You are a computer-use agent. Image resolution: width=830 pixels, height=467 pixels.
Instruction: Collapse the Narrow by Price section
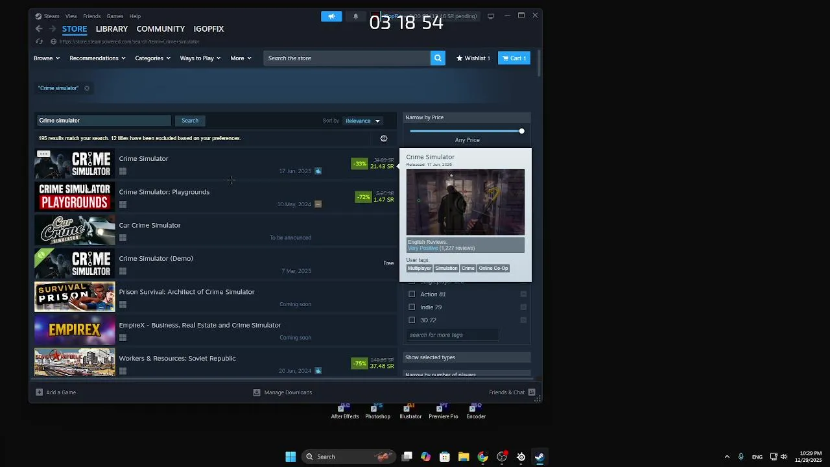pos(467,117)
